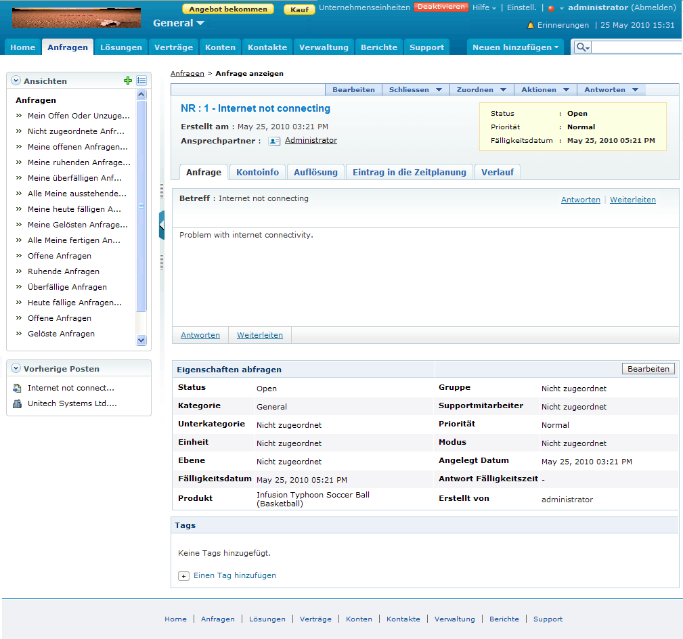Click Unternehmenseinheiten in the header
683x639 pixels.
tap(365, 7)
